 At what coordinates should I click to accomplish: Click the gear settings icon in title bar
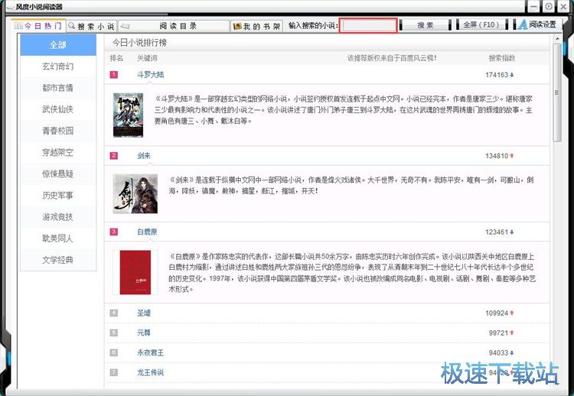[x=549, y=7]
